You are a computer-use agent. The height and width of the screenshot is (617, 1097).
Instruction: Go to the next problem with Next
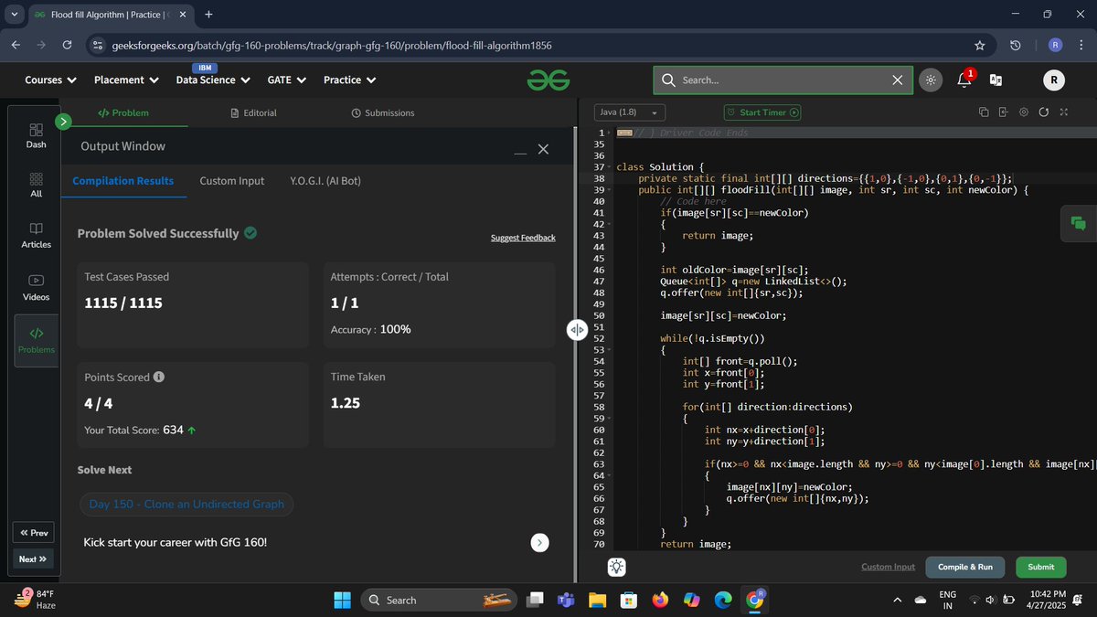click(x=33, y=558)
